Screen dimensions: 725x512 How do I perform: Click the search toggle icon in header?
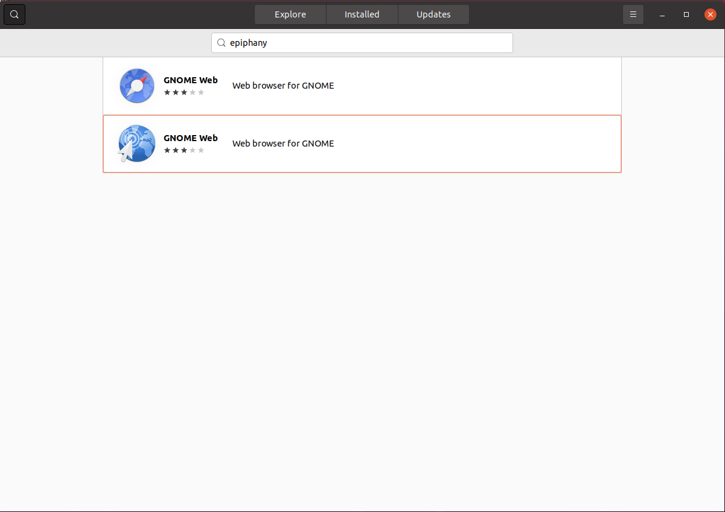coord(14,14)
